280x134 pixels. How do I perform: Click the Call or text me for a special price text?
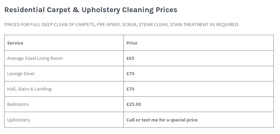[x=162, y=120]
